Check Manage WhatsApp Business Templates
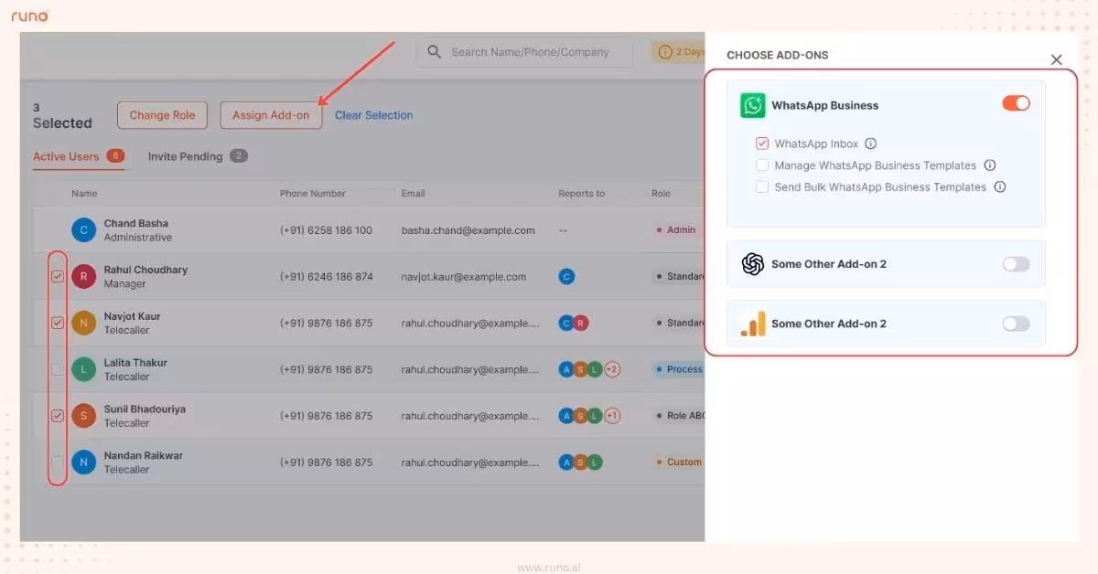This screenshot has height=574, width=1098. coord(762,165)
